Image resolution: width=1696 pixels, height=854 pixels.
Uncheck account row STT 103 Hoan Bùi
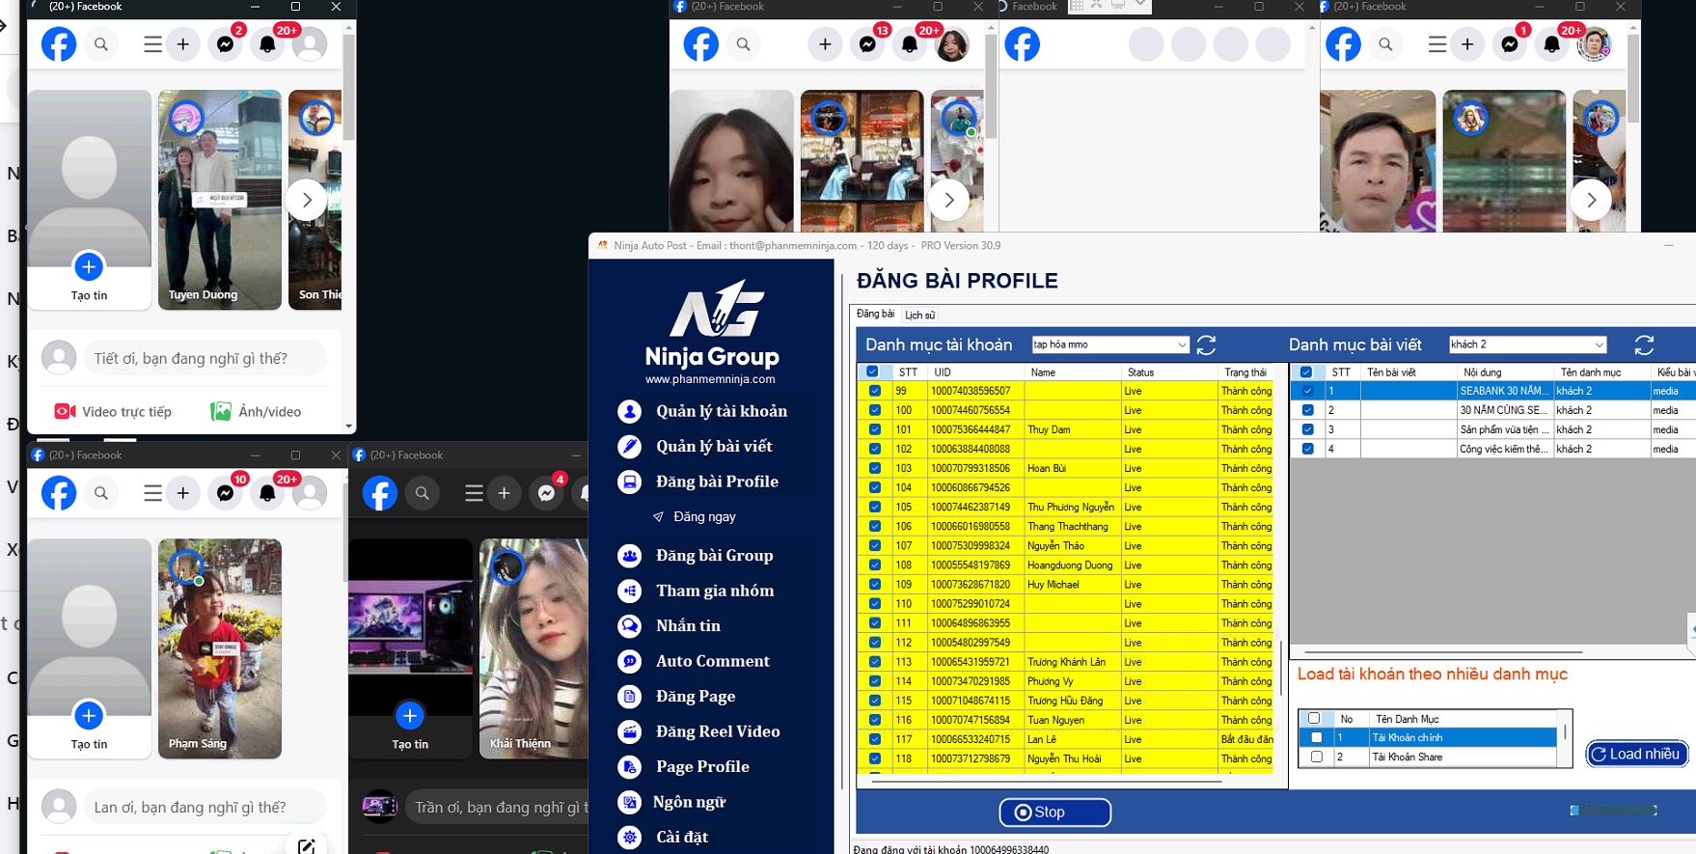[x=874, y=468]
